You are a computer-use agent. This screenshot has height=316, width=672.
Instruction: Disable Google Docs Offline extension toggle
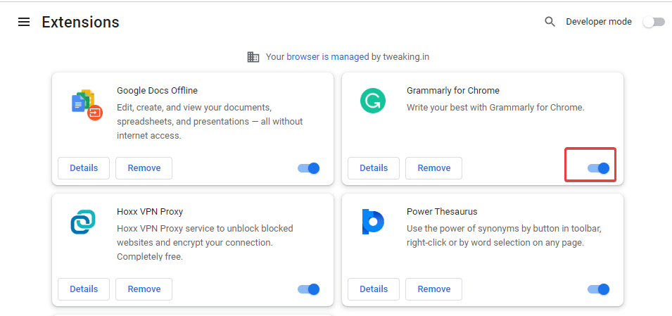(x=309, y=168)
